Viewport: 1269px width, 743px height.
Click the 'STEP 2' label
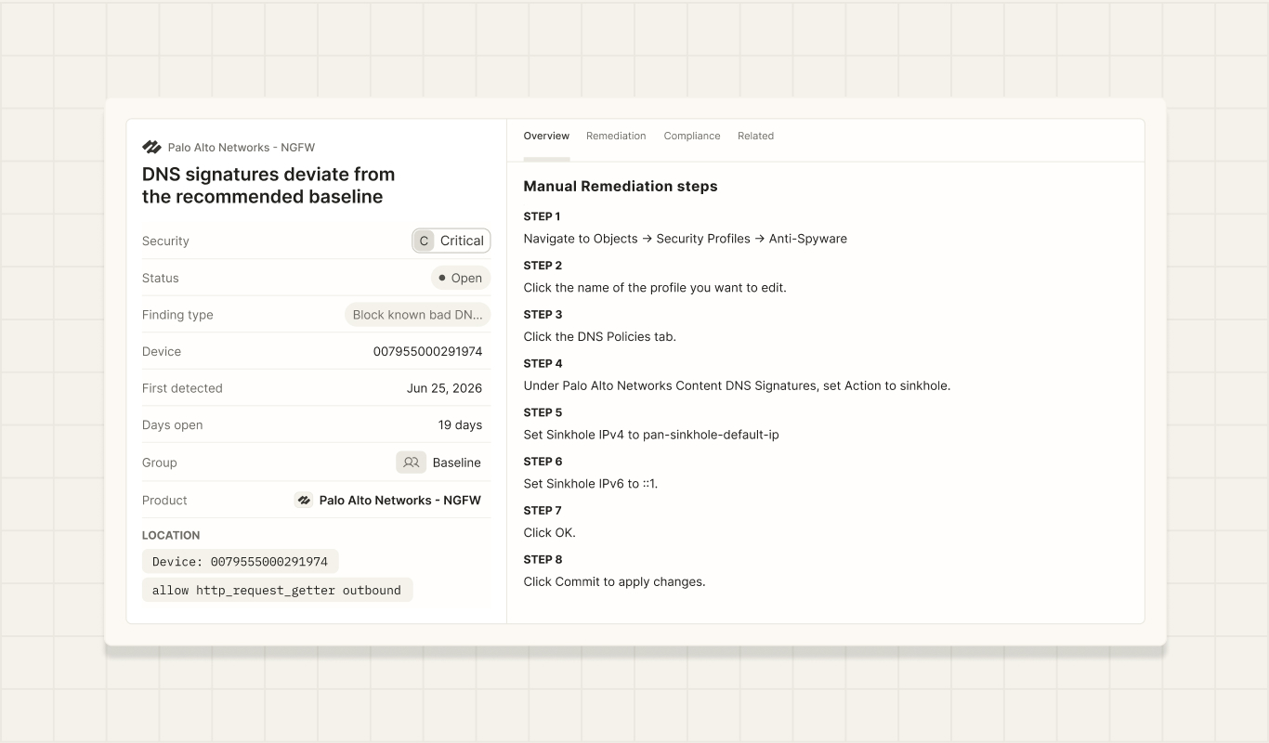[x=543, y=266]
